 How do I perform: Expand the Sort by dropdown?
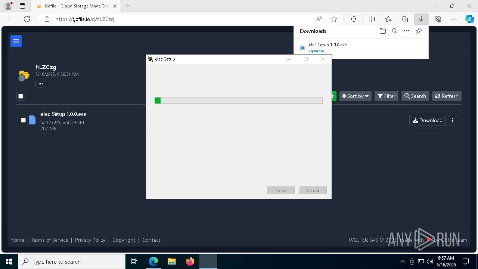click(355, 96)
